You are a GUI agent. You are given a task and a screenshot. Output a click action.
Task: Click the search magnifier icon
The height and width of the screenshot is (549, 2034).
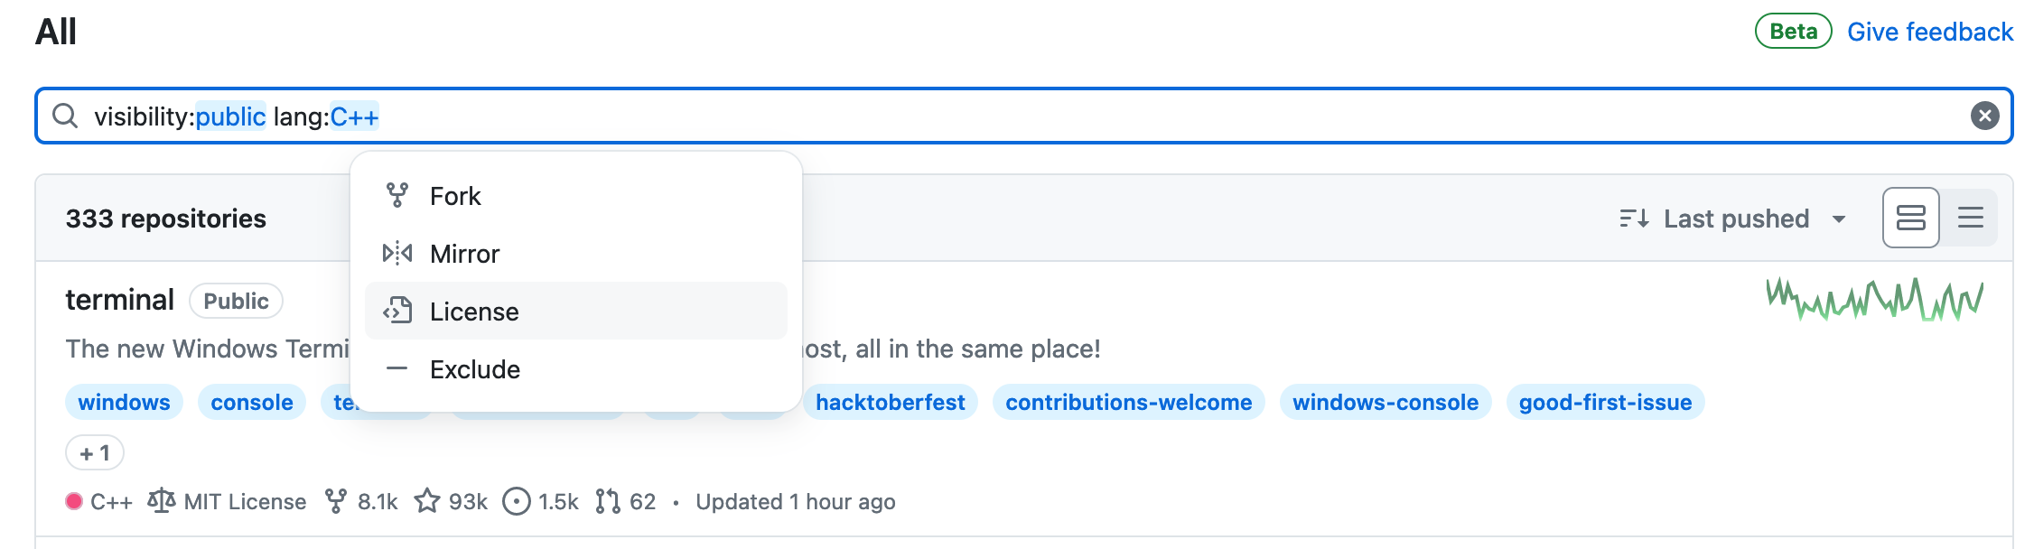coord(65,116)
